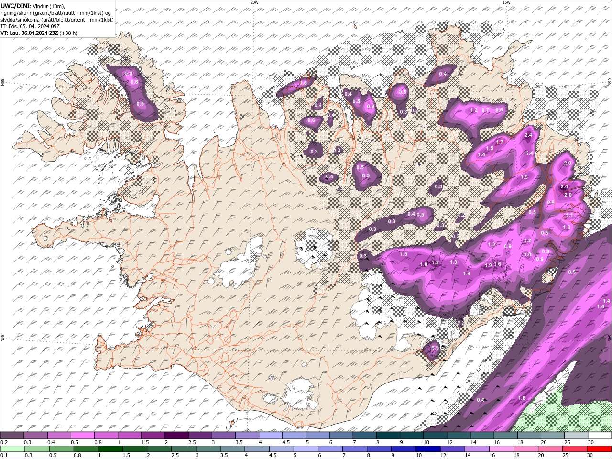This screenshot has height=459, width=612.
Task: Click the '0.2' label in the upper legend
Action: click(4, 442)
